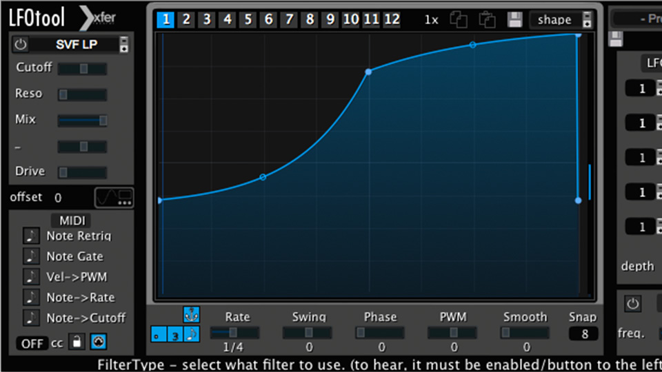662x372 pixels.
Task: Open the shape preset dropdown
Action: pos(560,19)
